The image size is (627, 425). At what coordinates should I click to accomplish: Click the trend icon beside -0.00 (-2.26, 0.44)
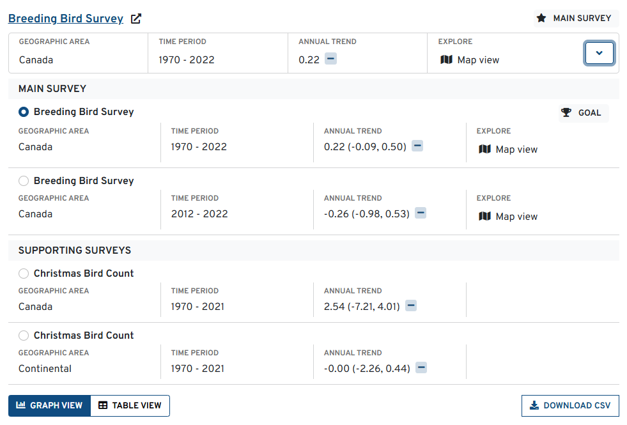(421, 367)
